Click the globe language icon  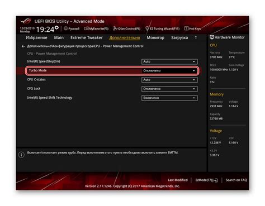(65, 28)
